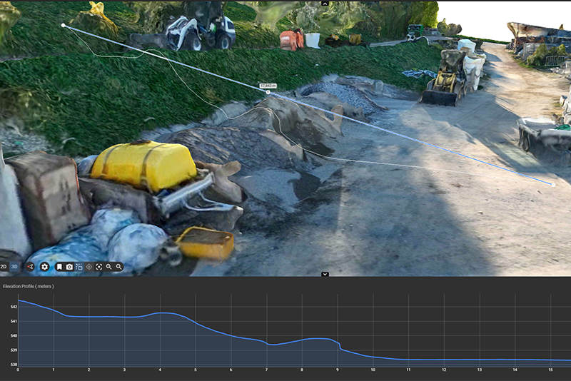Zoom out with last magnifier icon

coord(118,267)
